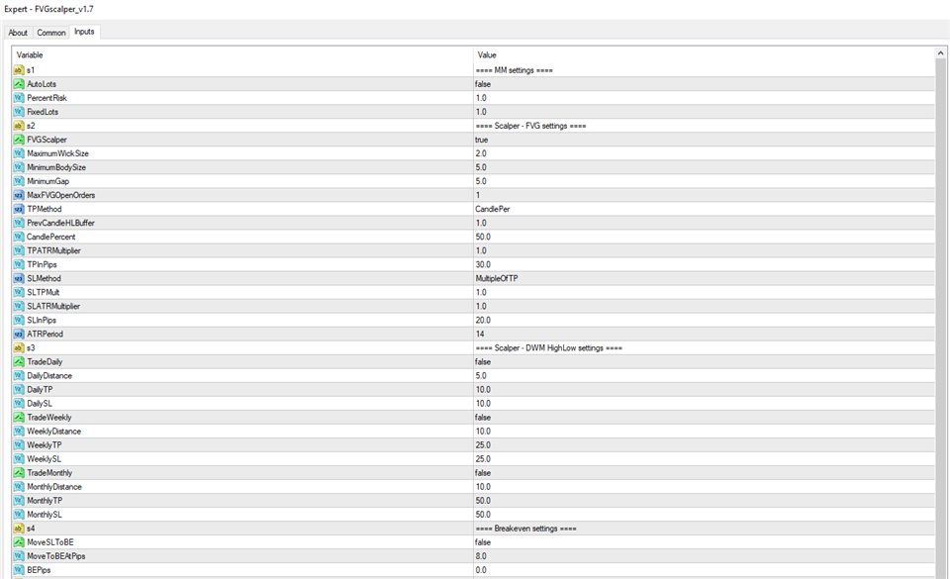Select the MonthlySL variable name
The width and height of the screenshot is (950, 579).
click(x=45, y=515)
